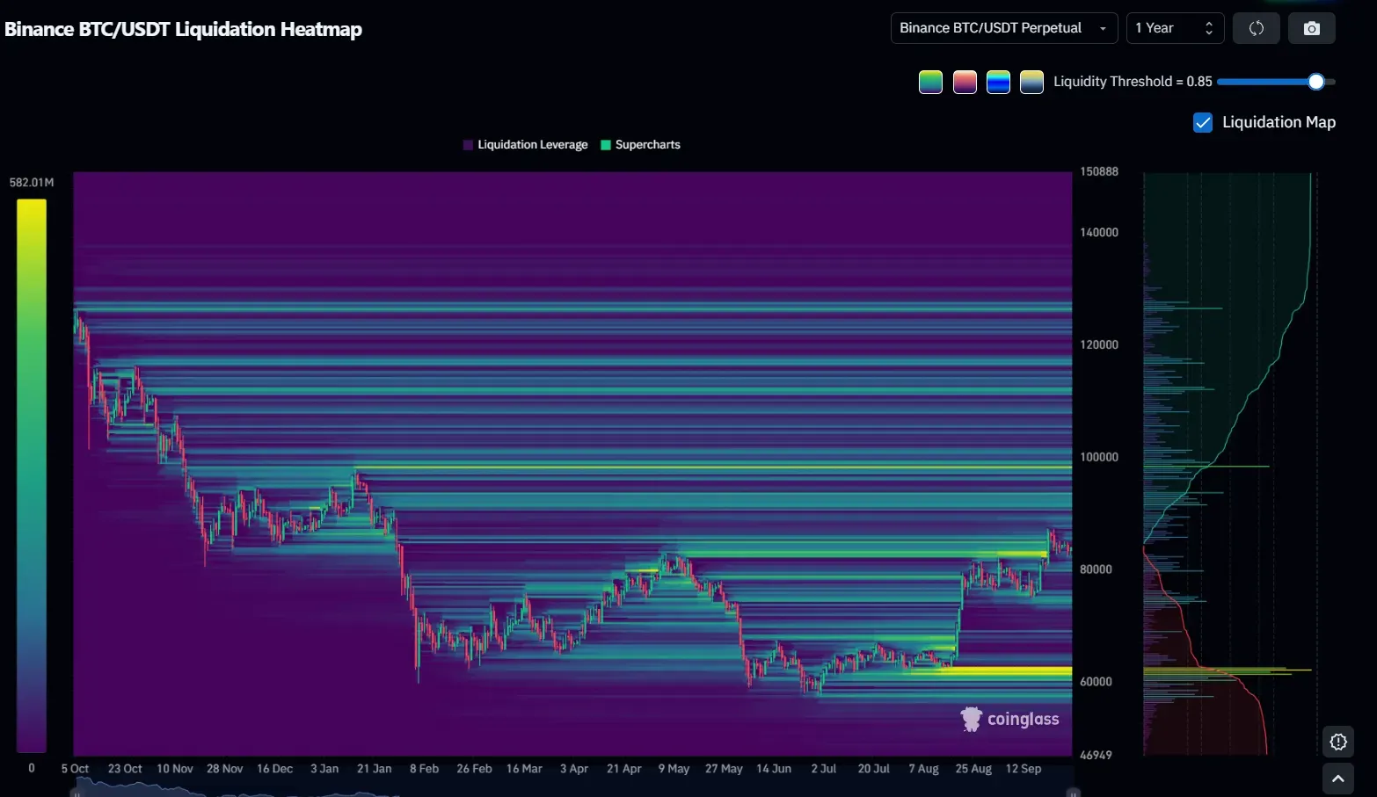Open the round help icon above scroll-to-top
The image size is (1377, 797).
[1337, 742]
